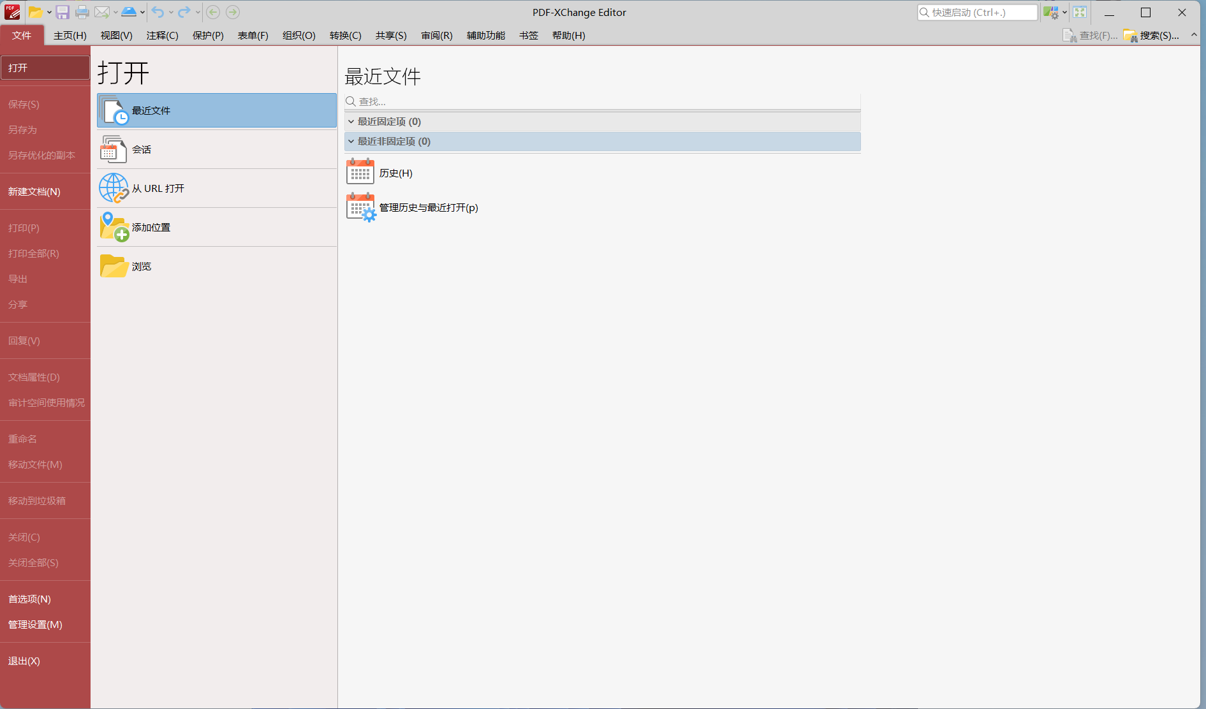The image size is (1206, 709).
Task: Expand the scanner icon dropdown arrow
Action: click(x=142, y=12)
